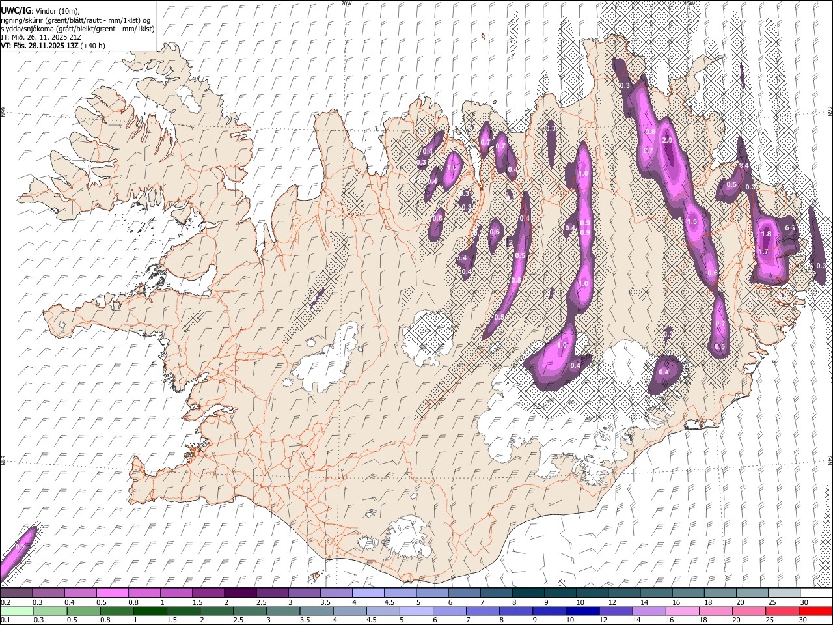
Task: Select the 'rigning/skúrir (grænt/blátt/rautt - mm/1klst) og' line
Action: pyautogui.click(x=75, y=20)
